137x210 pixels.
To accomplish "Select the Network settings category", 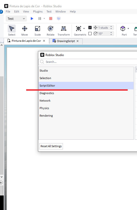I will 86,101.
